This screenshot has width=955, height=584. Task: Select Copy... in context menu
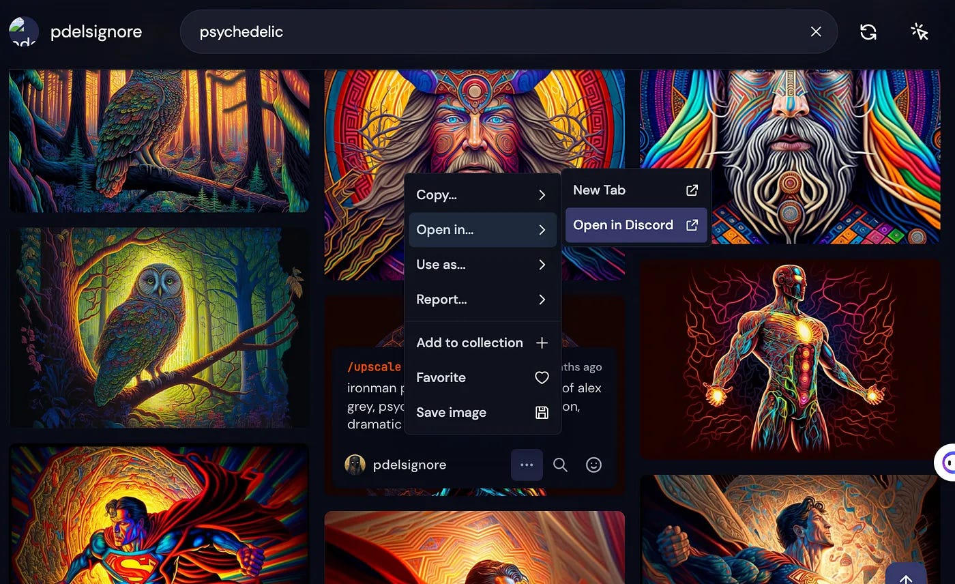483,195
